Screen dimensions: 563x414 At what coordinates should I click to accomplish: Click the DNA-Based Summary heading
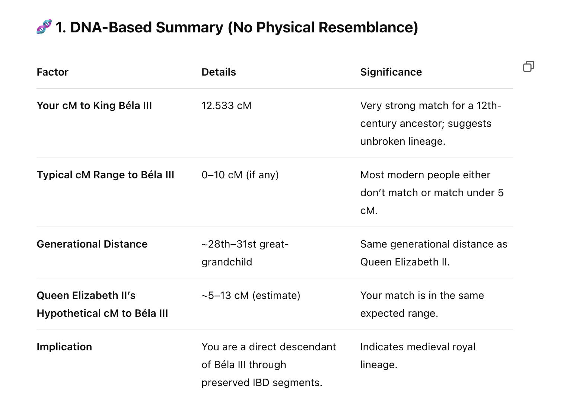click(236, 28)
